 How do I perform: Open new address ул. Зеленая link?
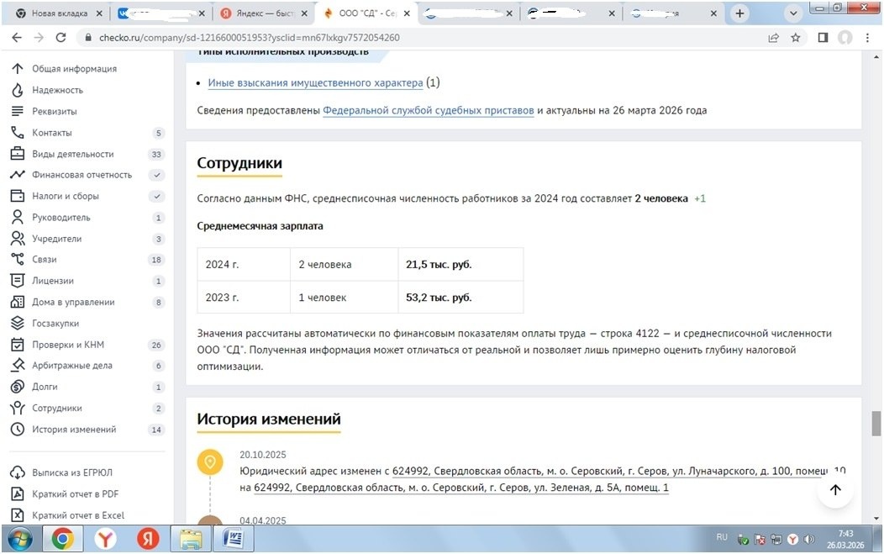coord(461,488)
